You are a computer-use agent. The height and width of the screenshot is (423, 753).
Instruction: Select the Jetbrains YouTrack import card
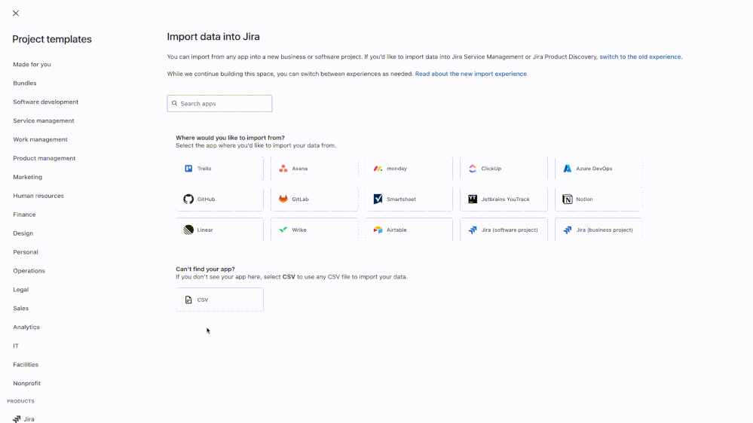pyautogui.click(x=504, y=199)
